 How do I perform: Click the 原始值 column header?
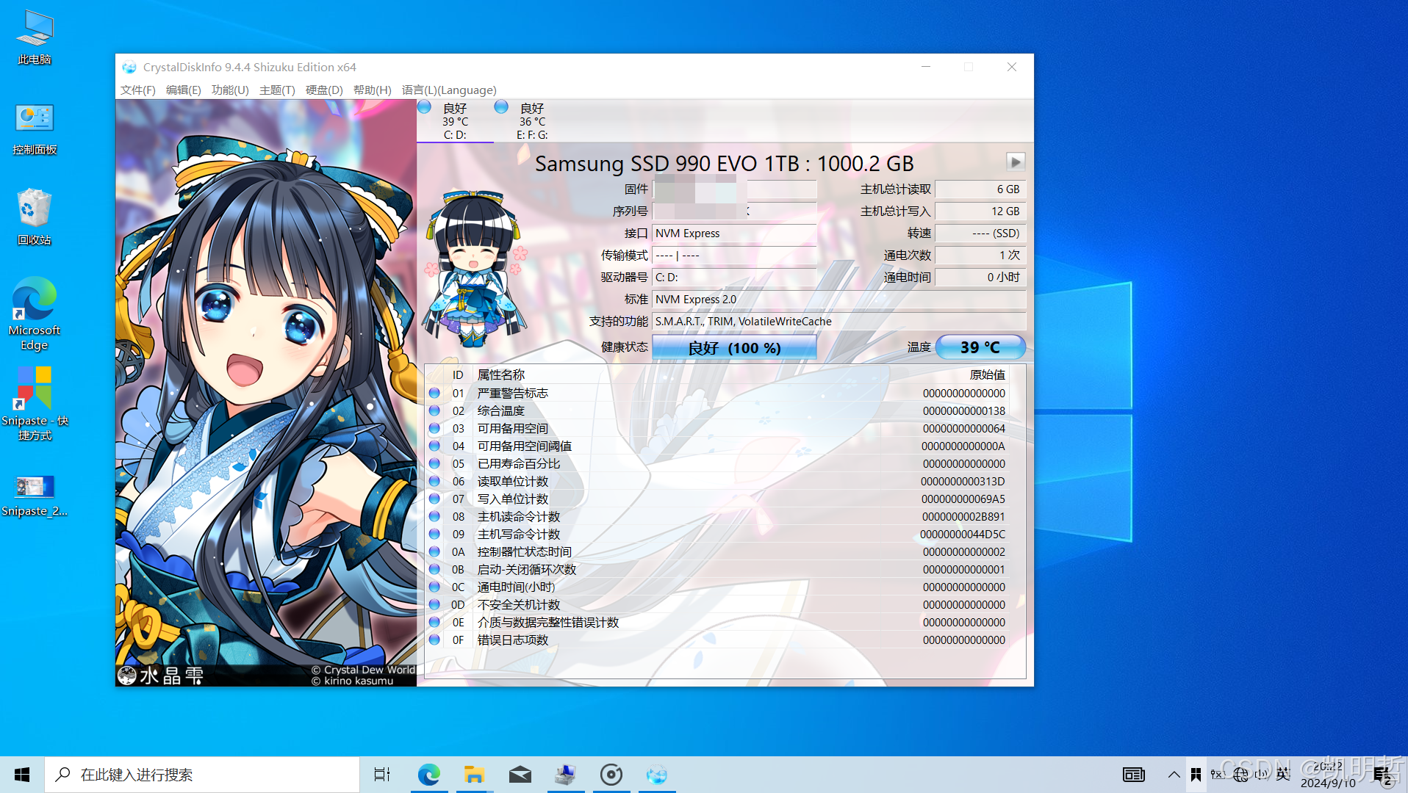pos(987,374)
